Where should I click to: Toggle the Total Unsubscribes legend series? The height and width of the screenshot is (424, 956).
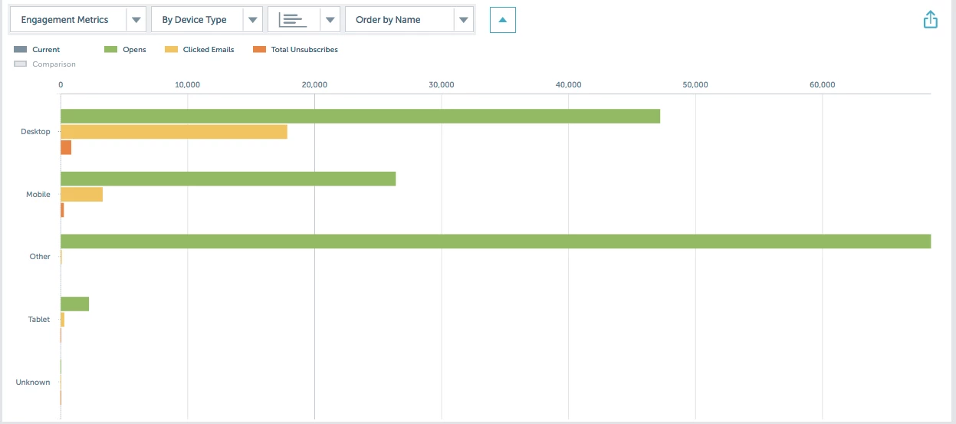coord(295,50)
